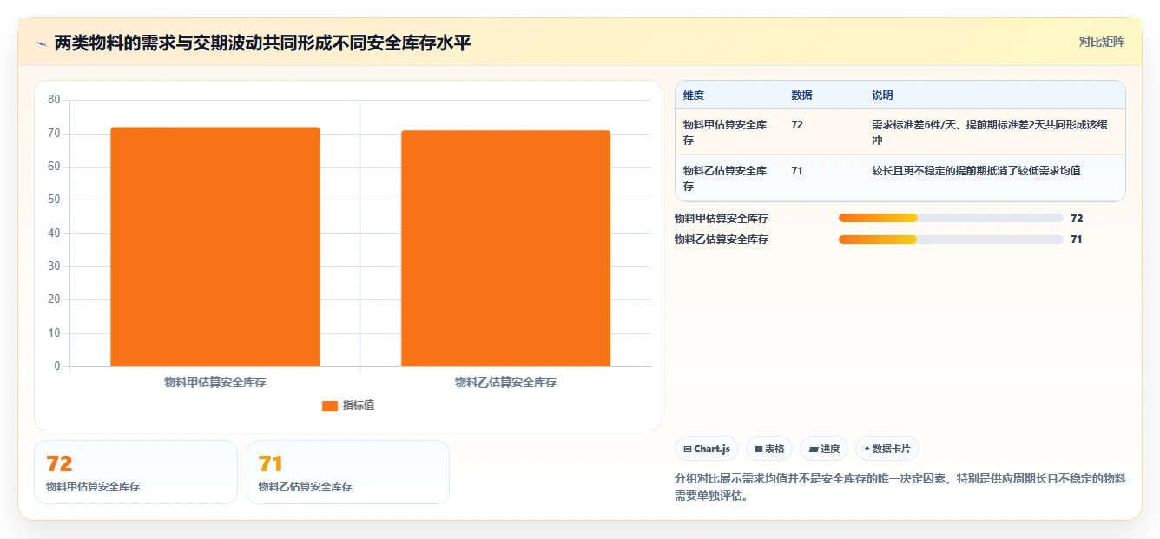Screen dimensions: 1160x539
Task: Select the Chart.js chip
Action: pos(707,449)
